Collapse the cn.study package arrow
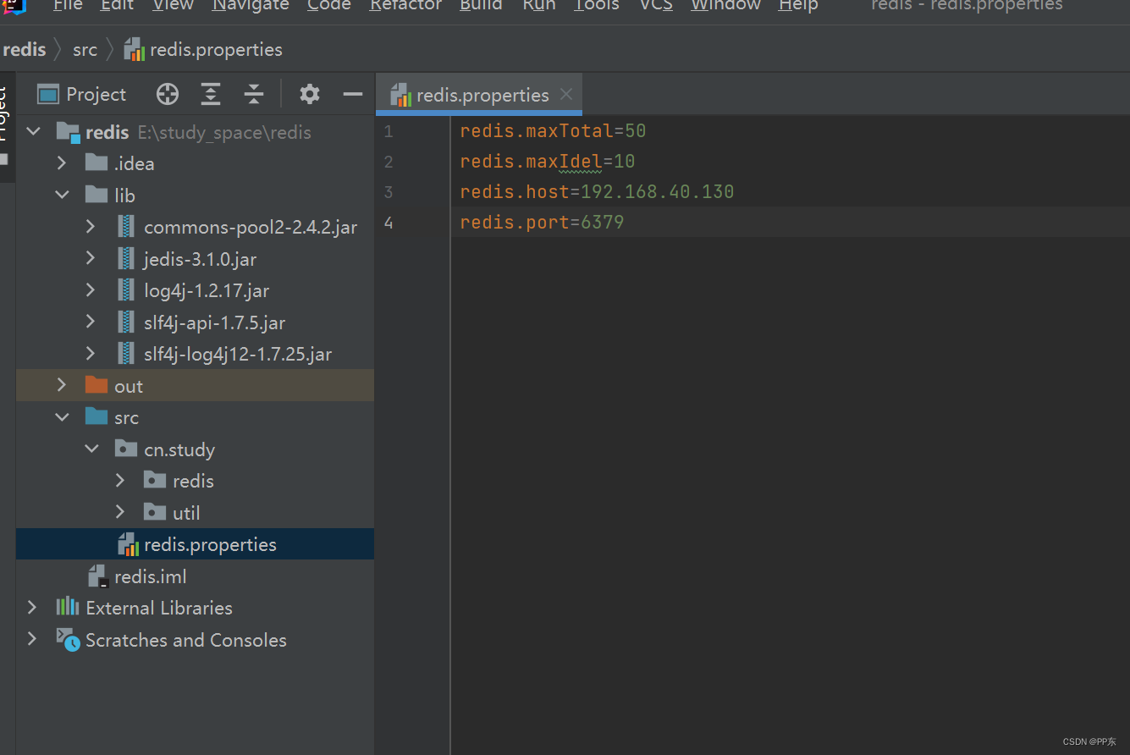 pos(91,449)
